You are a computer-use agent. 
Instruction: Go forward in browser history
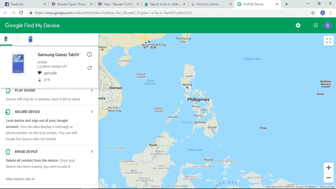click(13, 13)
